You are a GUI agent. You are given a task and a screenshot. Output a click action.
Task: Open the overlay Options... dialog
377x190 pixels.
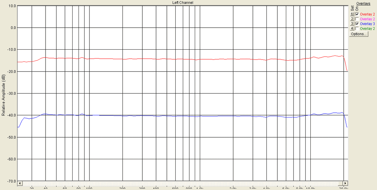358,34
